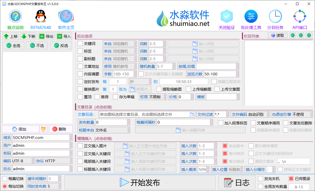Image resolution: width=315 pixels, height=191 pixels.
Task: Click the QQ contact icon 897687648
Action: pyautogui.click(x=41, y=16)
